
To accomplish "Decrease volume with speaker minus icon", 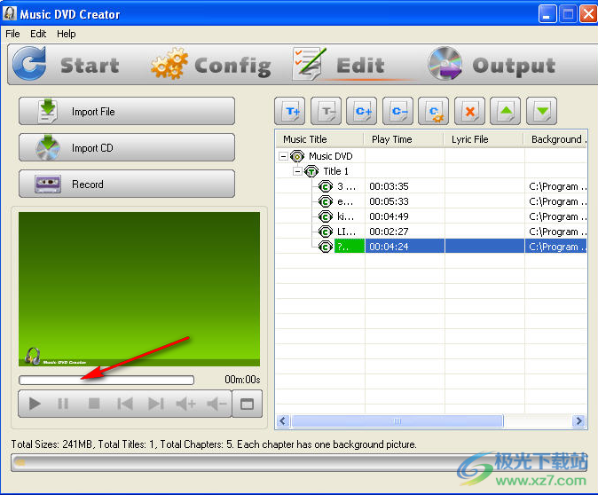I will click(x=216, y=404).
